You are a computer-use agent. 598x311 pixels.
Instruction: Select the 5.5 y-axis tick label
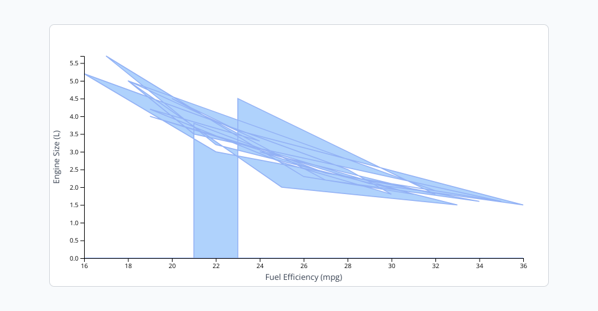pyautogui.click(x=74, y=63)
